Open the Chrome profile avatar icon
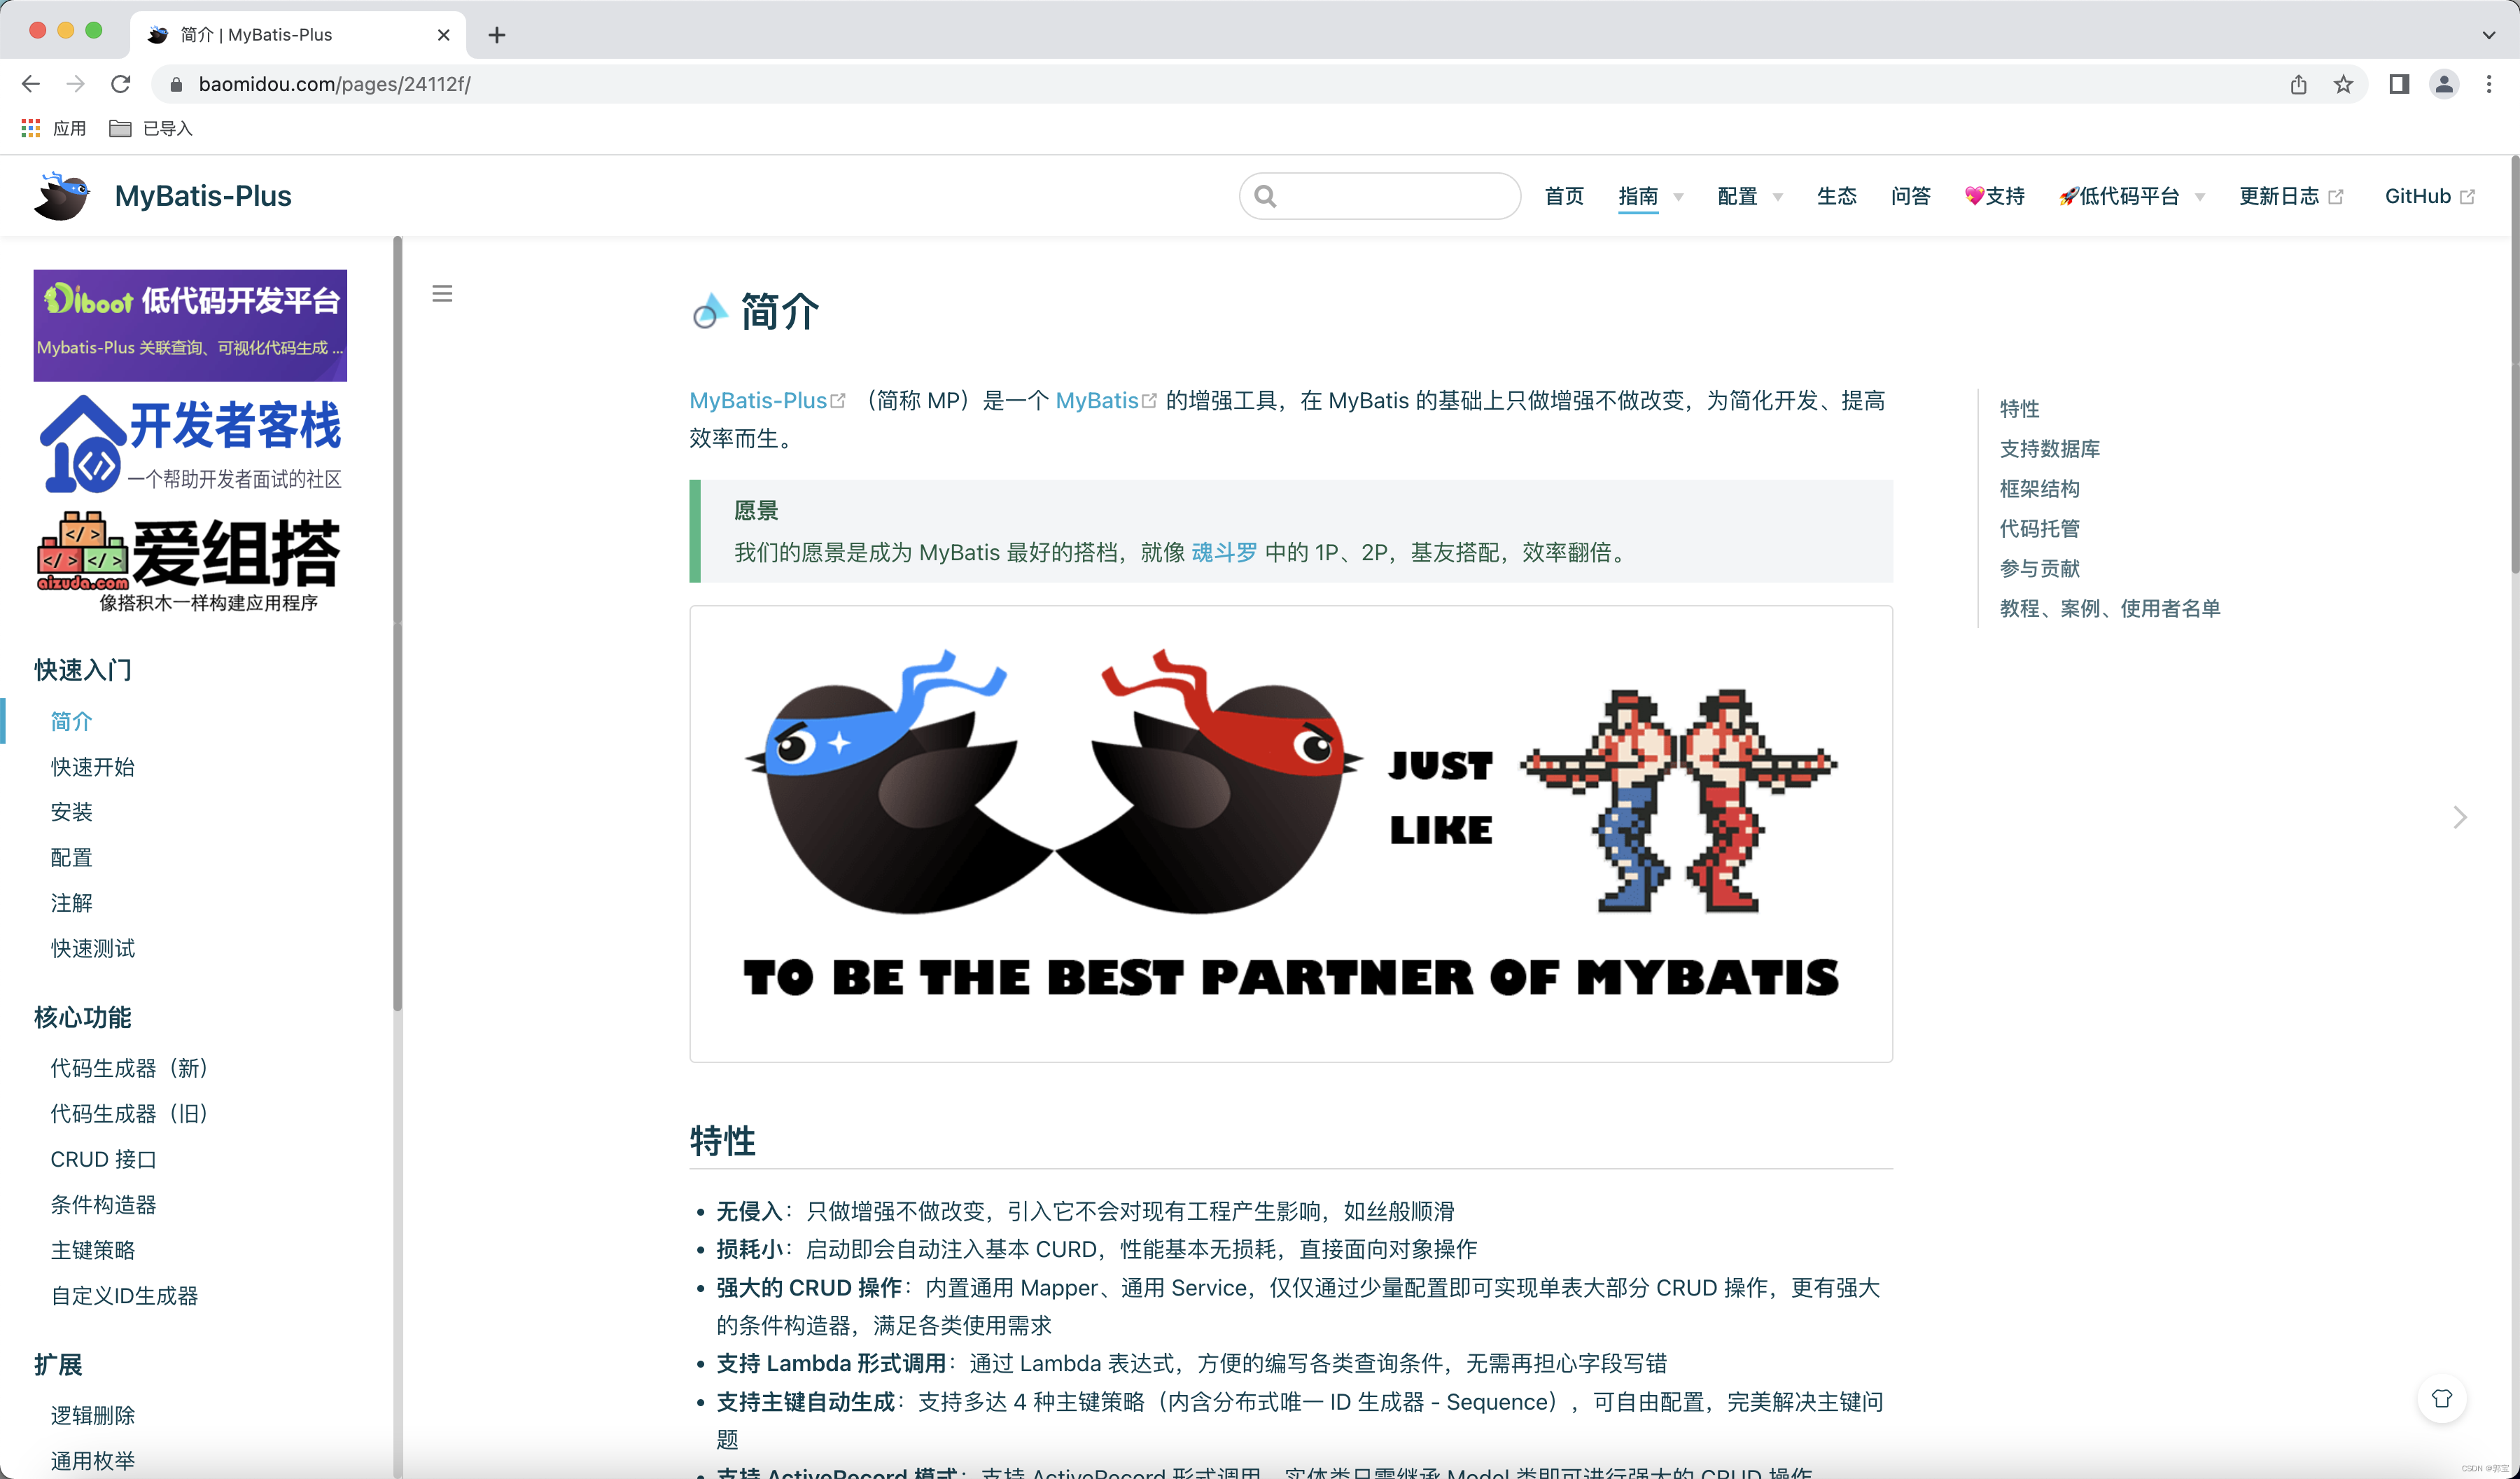Screen dimensions: 2520x1479 pyautogui.click(x=2444, y=84)
